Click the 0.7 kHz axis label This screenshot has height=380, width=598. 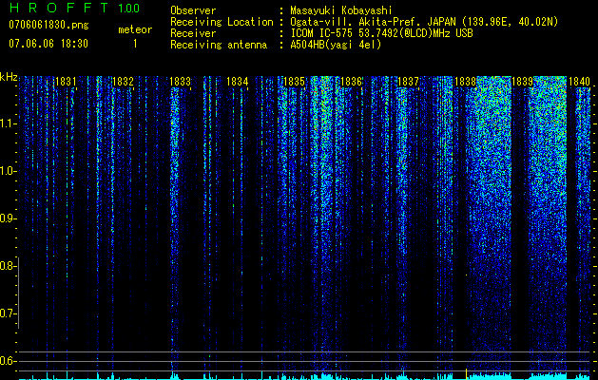tap(8, 313)
